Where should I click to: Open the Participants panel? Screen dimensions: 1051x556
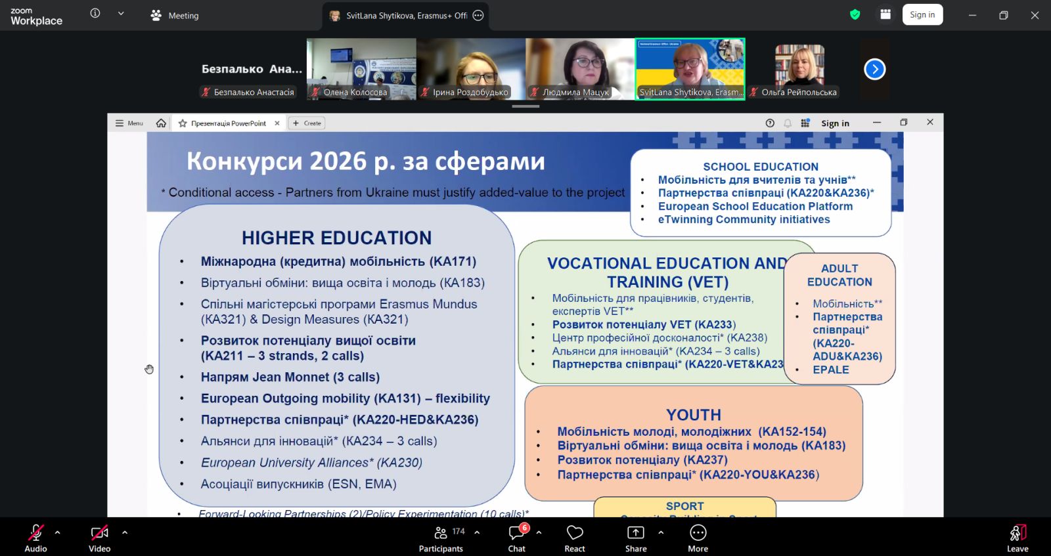(441, 538)
